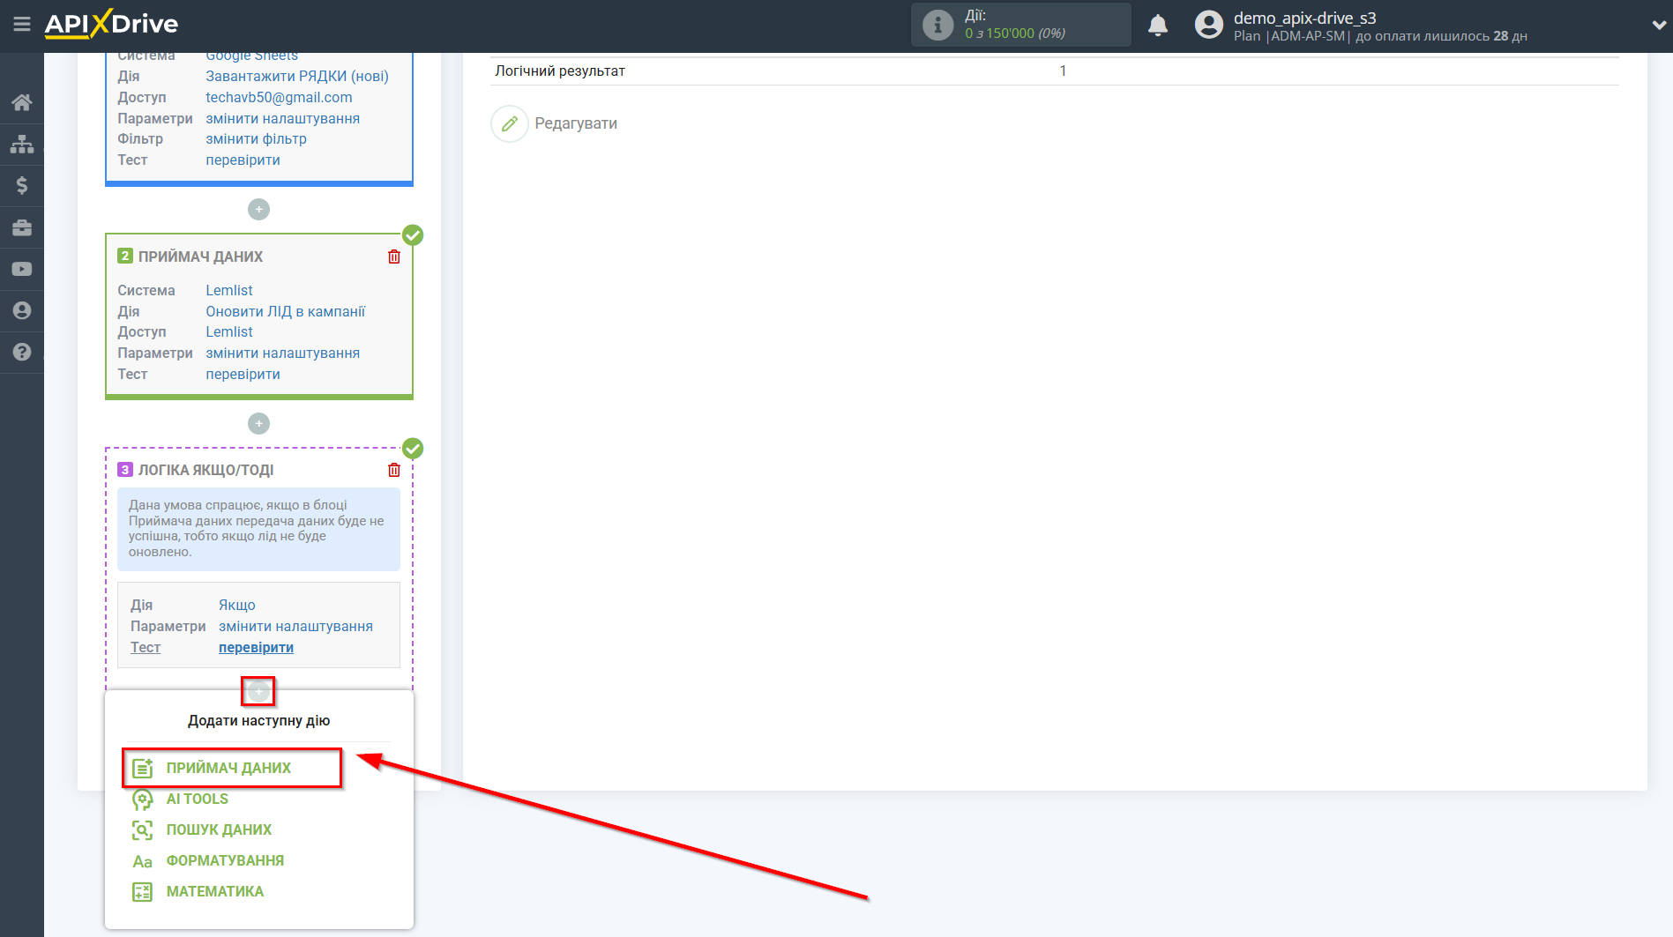Click the Logічний результат value 1
Viewport: 1673px width, 937px height.
click(x=1063, y=71)
